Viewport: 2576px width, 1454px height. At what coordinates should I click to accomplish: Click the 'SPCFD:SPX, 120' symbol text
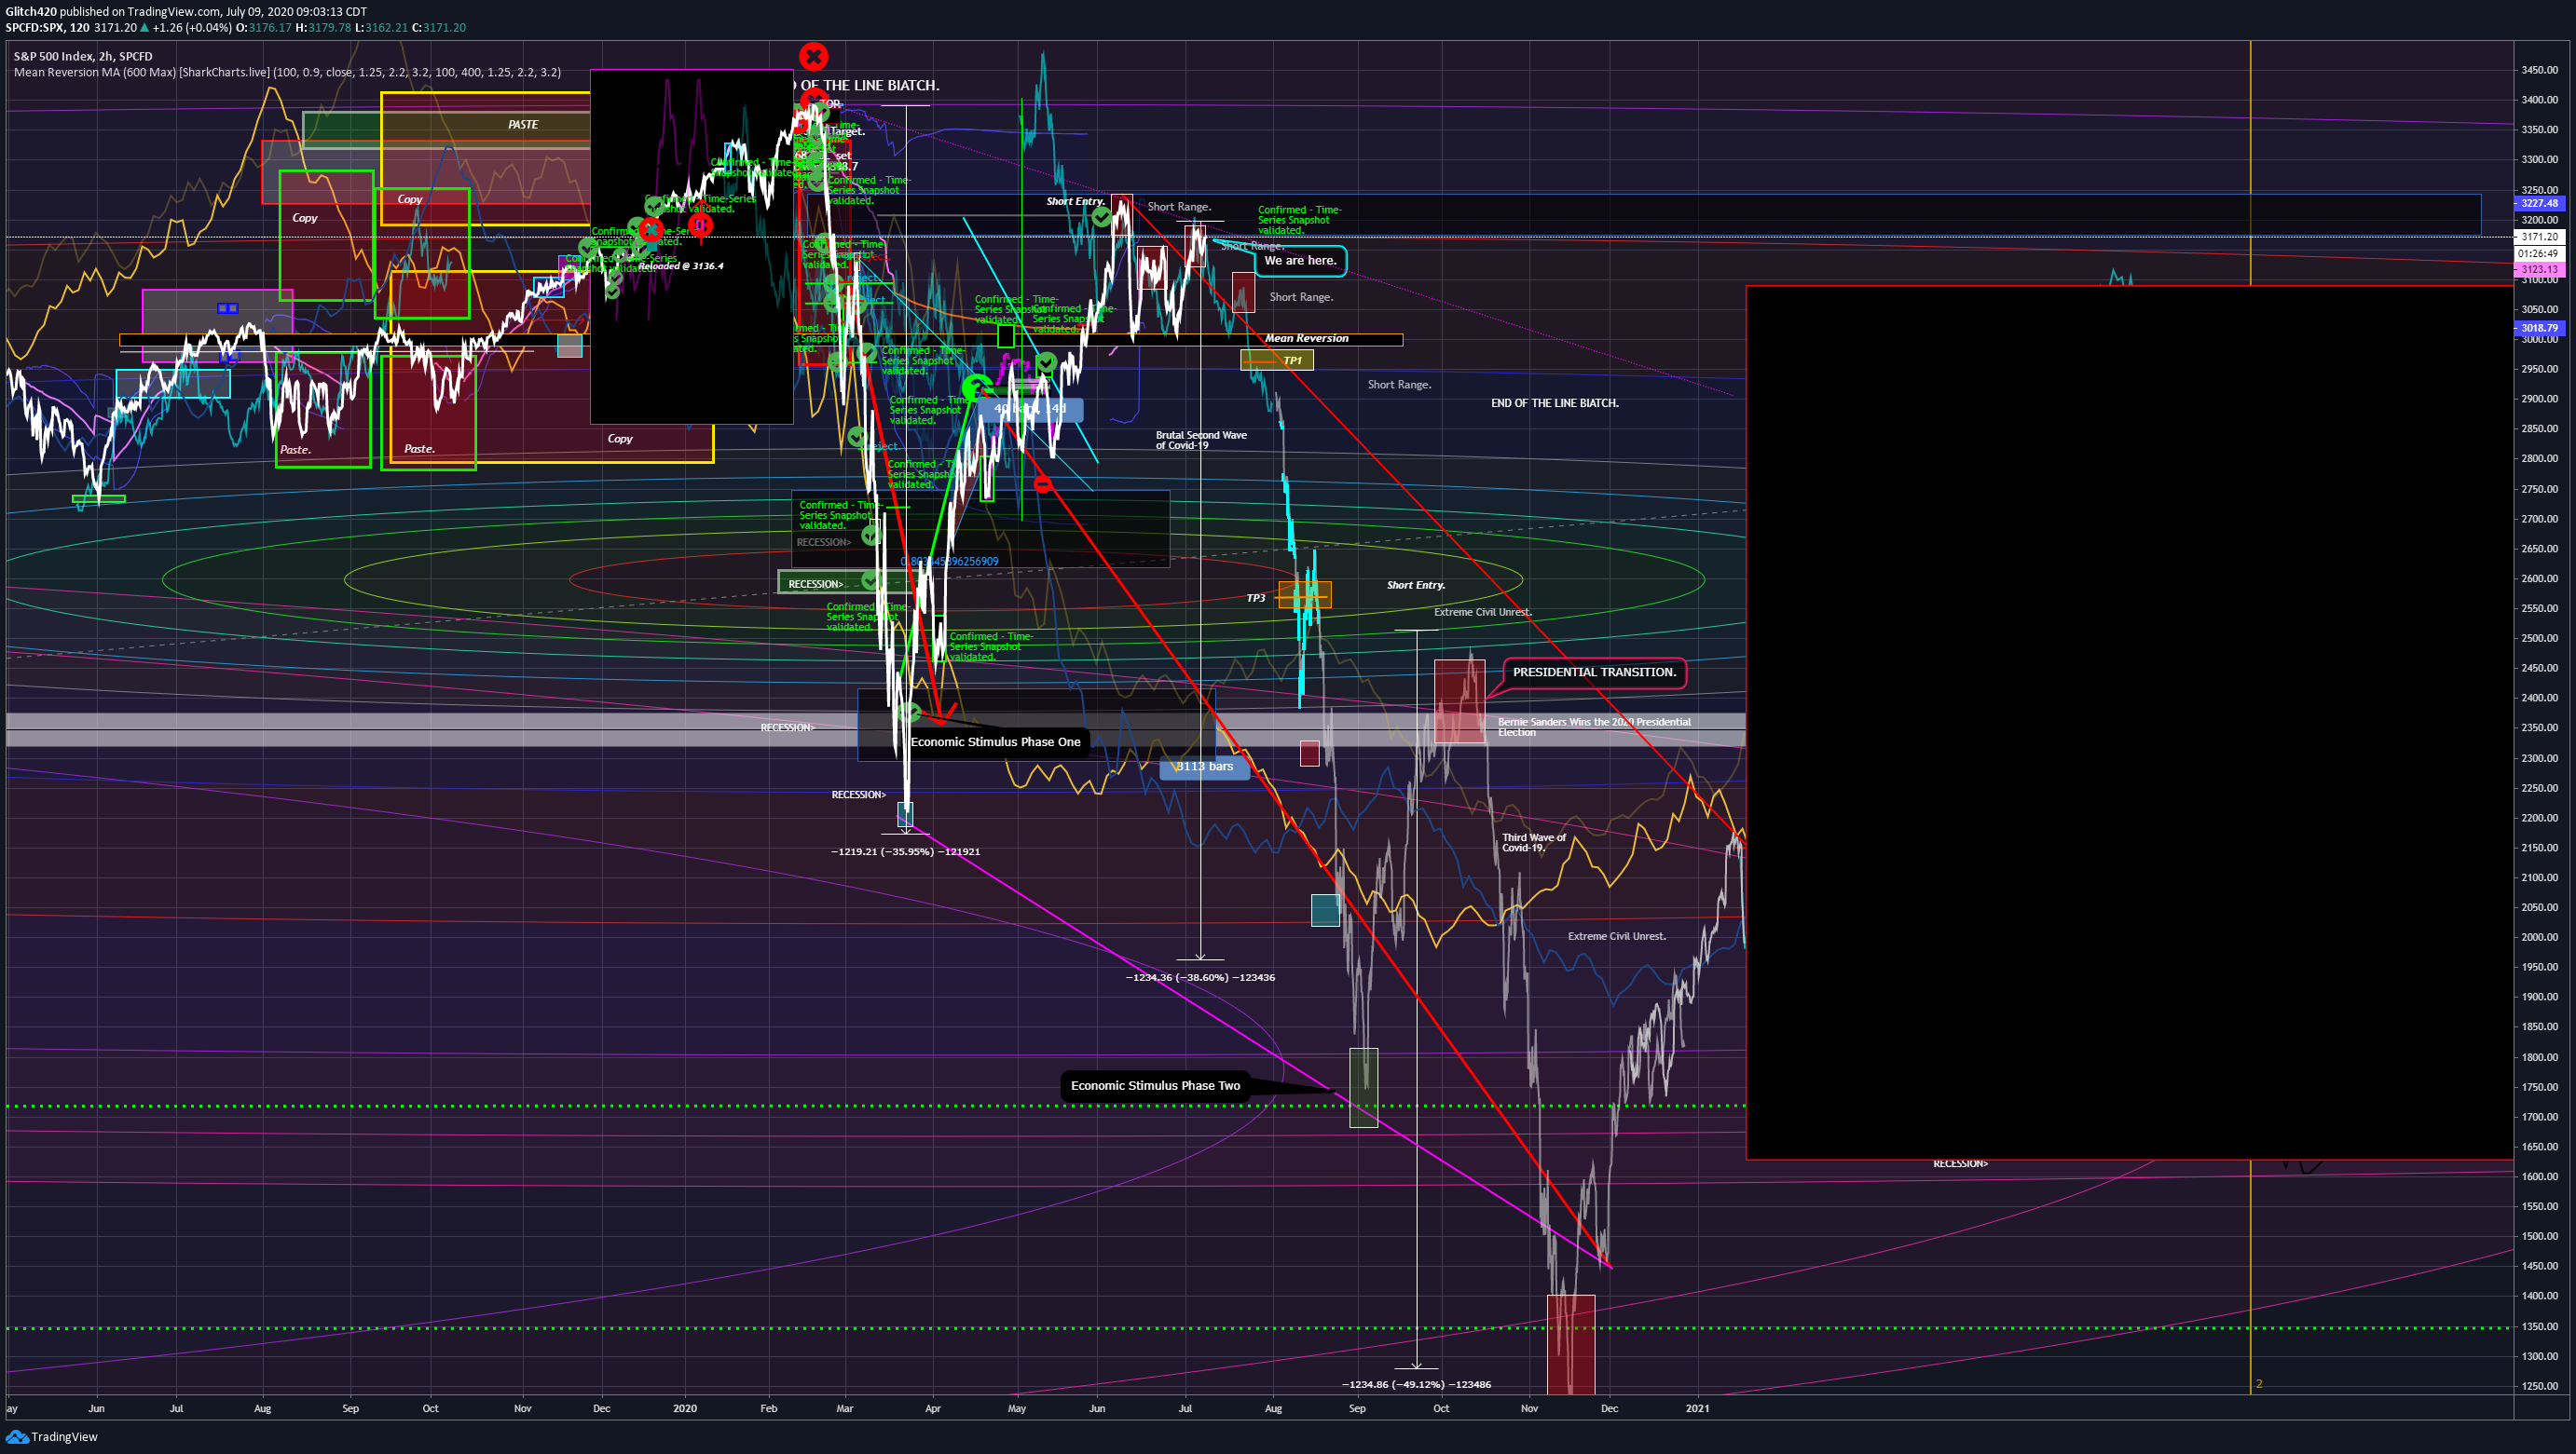(48, 28)
